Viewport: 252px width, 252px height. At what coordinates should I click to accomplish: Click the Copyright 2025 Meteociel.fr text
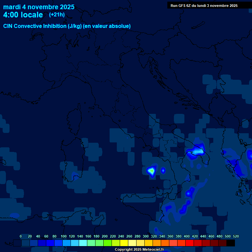click(139, 250)
